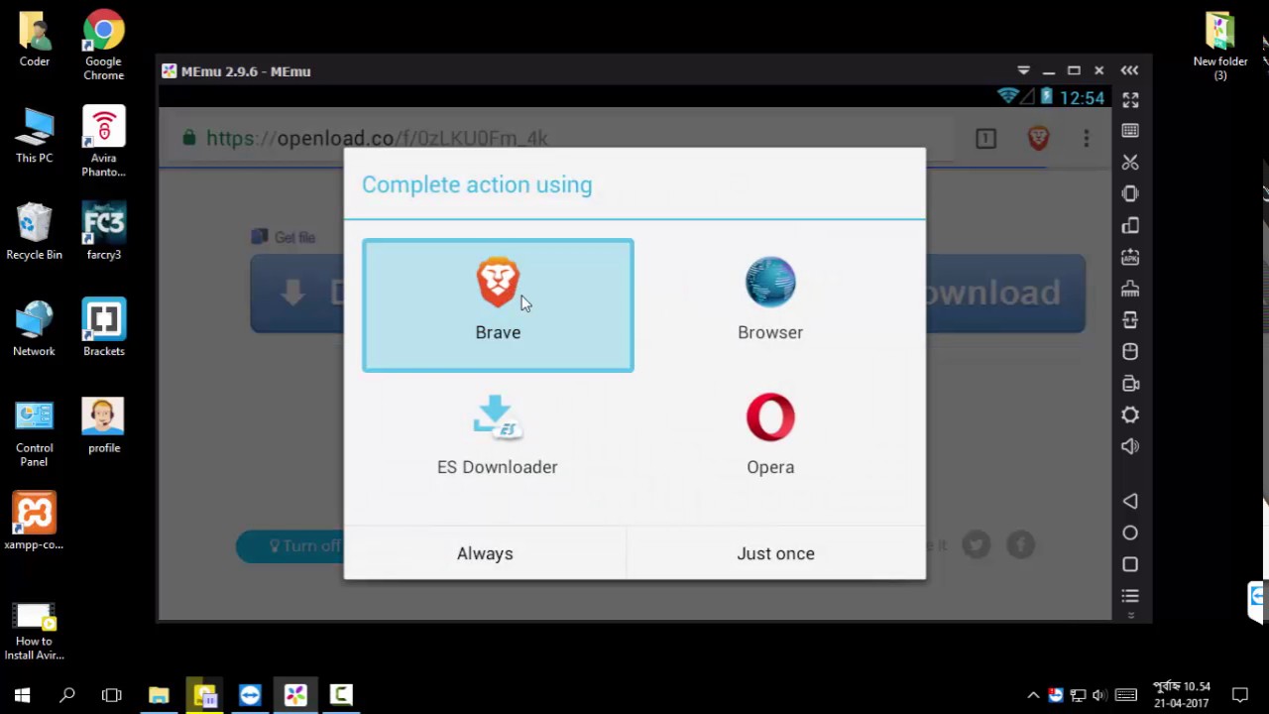Select Brave in the Complete action dialog
The height and width of the screenshot is (714, 1269).
click(498, 305)
